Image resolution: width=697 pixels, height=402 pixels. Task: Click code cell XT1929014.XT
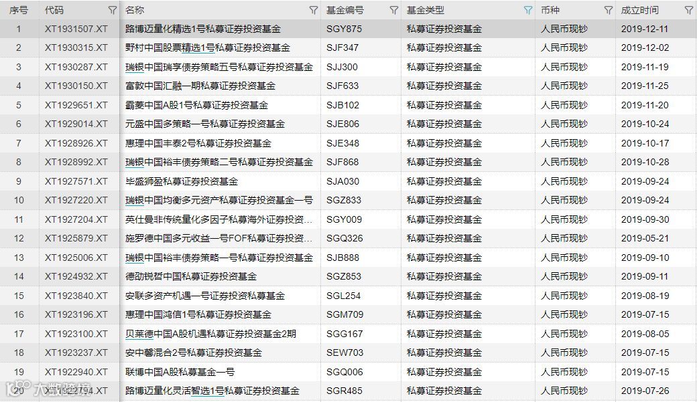76,124
